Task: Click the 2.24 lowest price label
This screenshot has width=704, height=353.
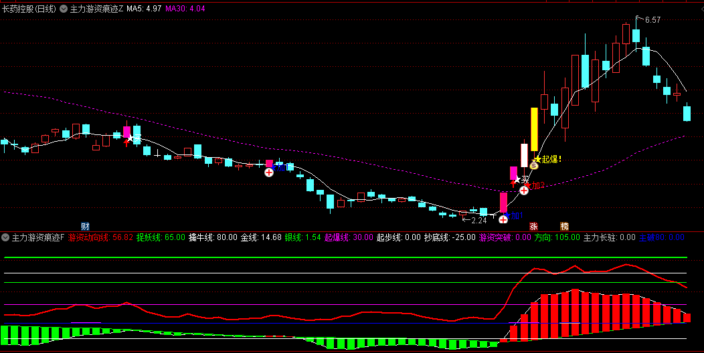Action: pos(479,220)
